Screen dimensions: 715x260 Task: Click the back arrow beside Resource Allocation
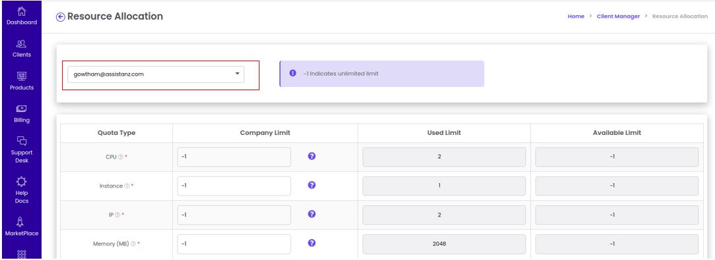pos(61,17)
